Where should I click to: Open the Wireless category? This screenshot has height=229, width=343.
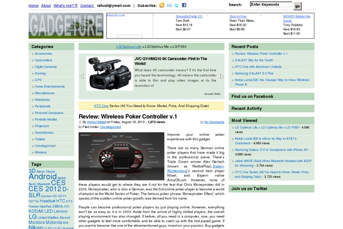[x=41, y=152]
